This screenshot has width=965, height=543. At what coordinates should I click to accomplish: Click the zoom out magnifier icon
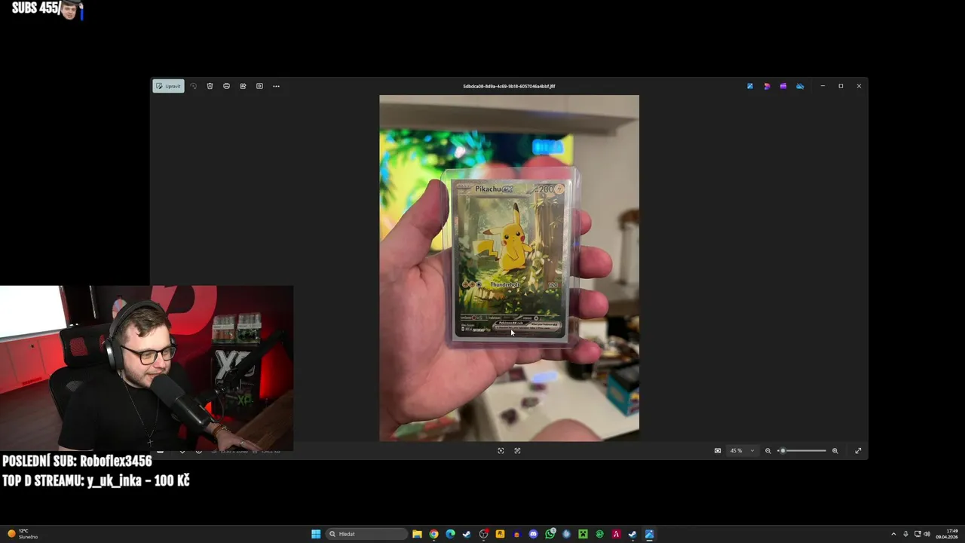[x=768, y=450]
